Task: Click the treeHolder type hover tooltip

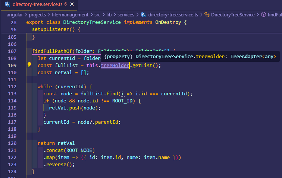Action: pos(190,57)
